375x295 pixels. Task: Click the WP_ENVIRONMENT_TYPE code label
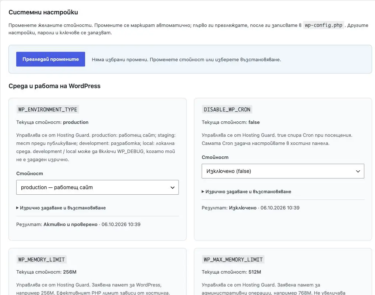48,110
